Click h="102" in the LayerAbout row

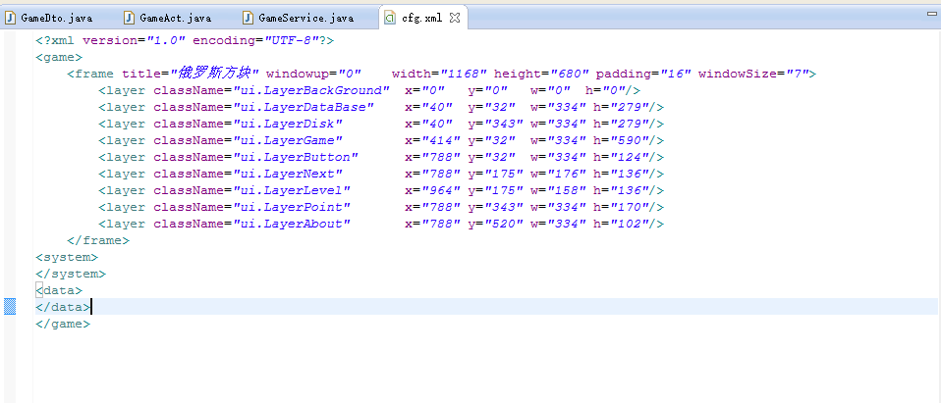click(x=621, y=224)
